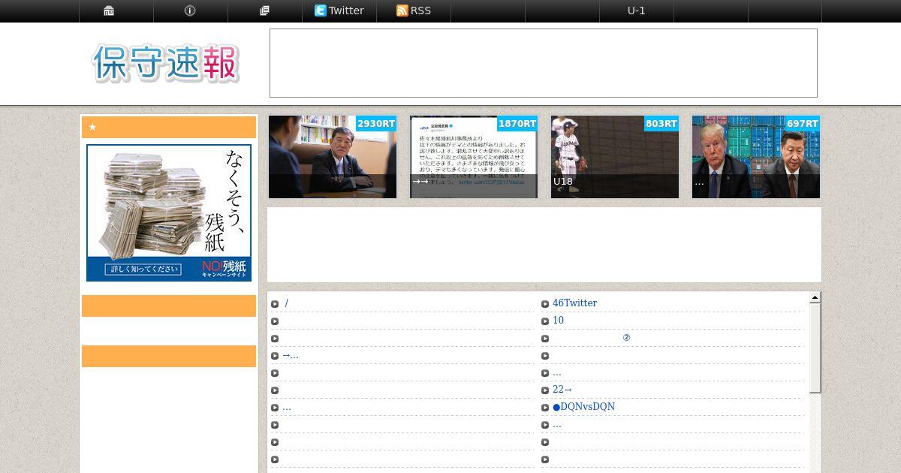Go to the 保守速報 site logo

(x=166, y=63)
